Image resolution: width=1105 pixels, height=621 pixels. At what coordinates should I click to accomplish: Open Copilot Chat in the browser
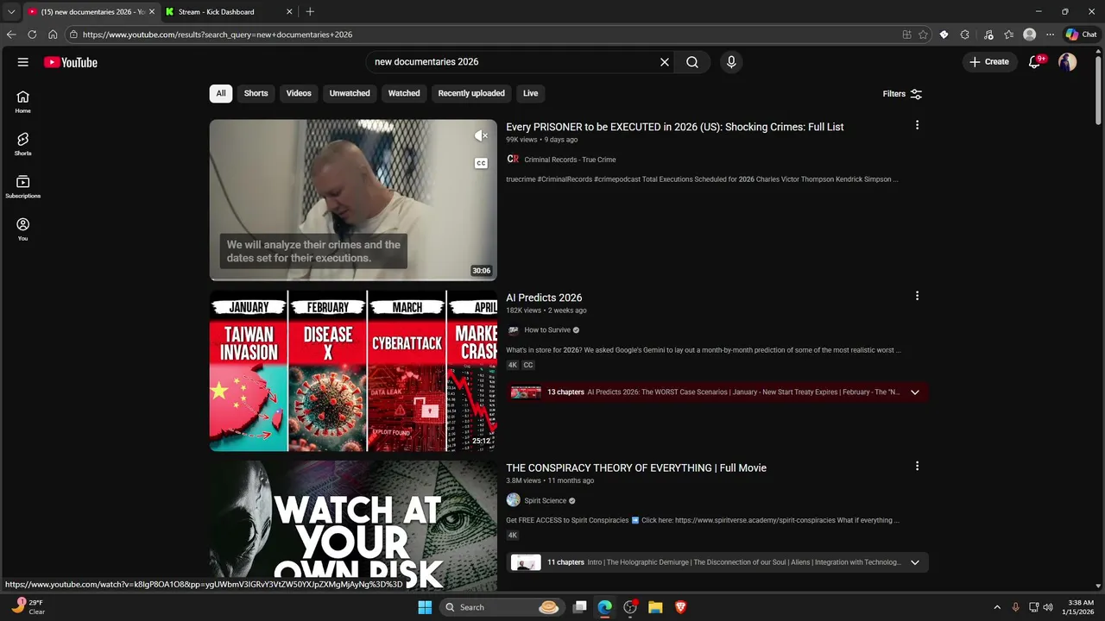pyautogui.click(x=1081, y=34)
